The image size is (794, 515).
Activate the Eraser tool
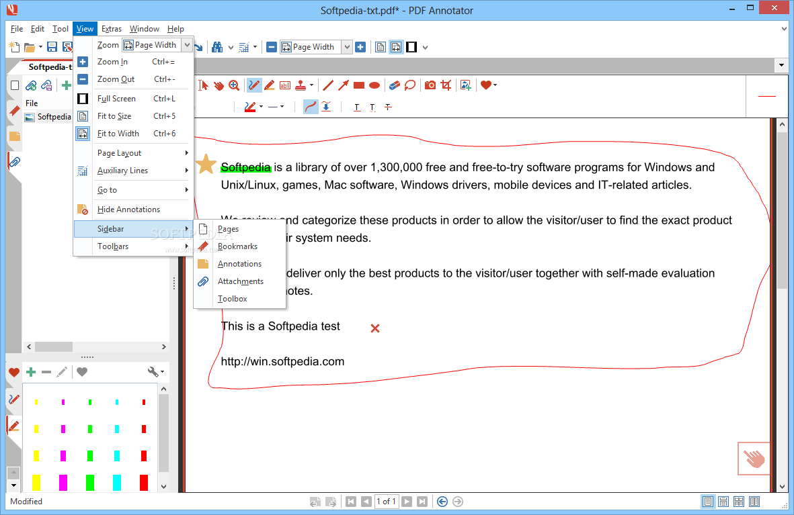395,85
